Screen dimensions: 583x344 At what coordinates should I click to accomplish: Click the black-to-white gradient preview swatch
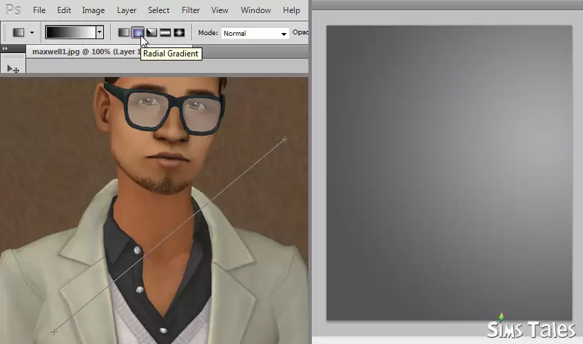pos(71,32)
